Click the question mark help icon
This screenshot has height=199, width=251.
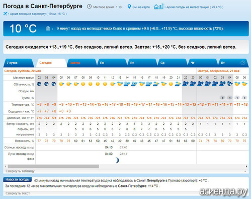coord(242,63)
